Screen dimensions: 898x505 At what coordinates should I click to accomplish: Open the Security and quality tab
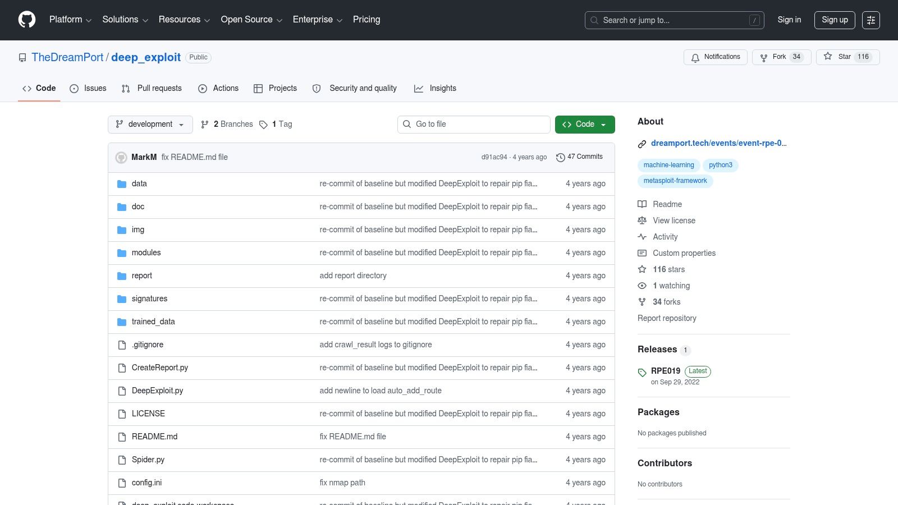(x=355, y=89)
